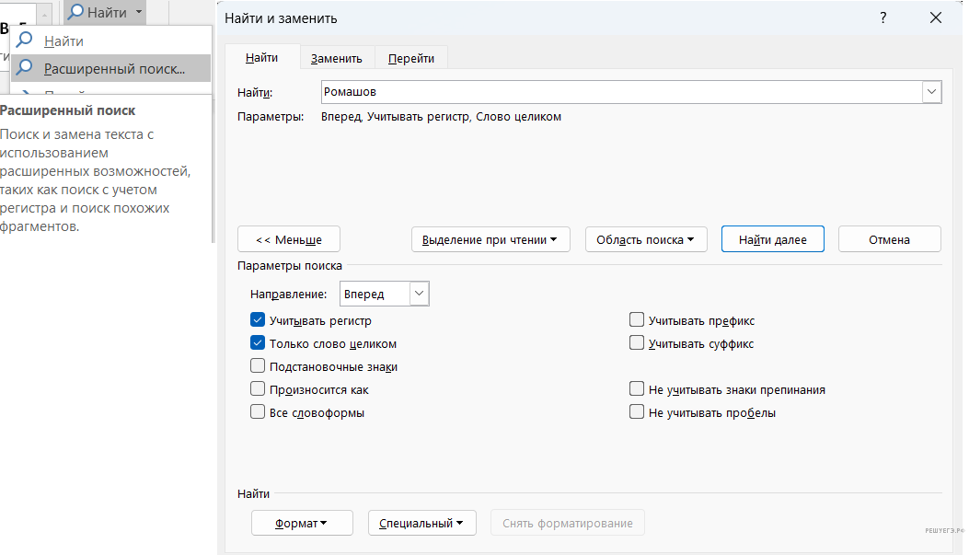This screenshot has width=969, height=555.
Task: Choose the Найти item in the dropdown menu
Action: click(63, 41)
